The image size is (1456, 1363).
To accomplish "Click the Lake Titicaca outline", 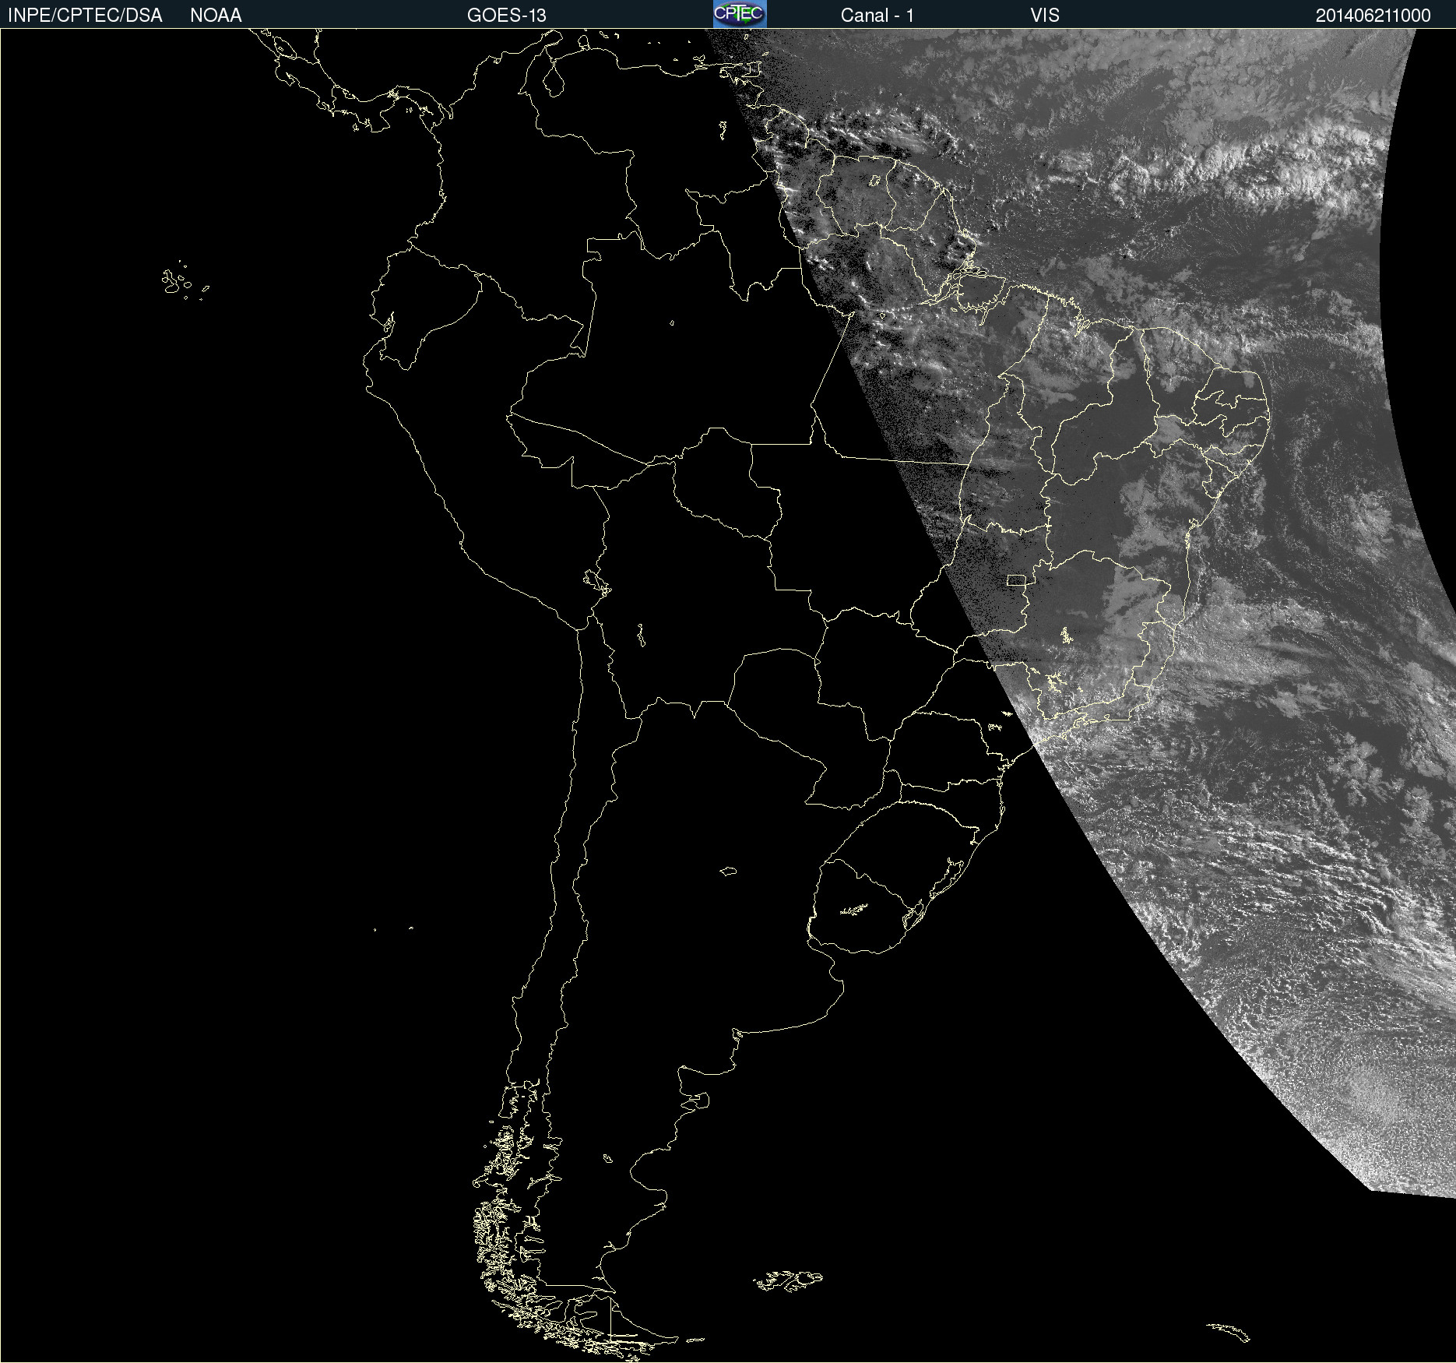I will click(x=597, y=582).
